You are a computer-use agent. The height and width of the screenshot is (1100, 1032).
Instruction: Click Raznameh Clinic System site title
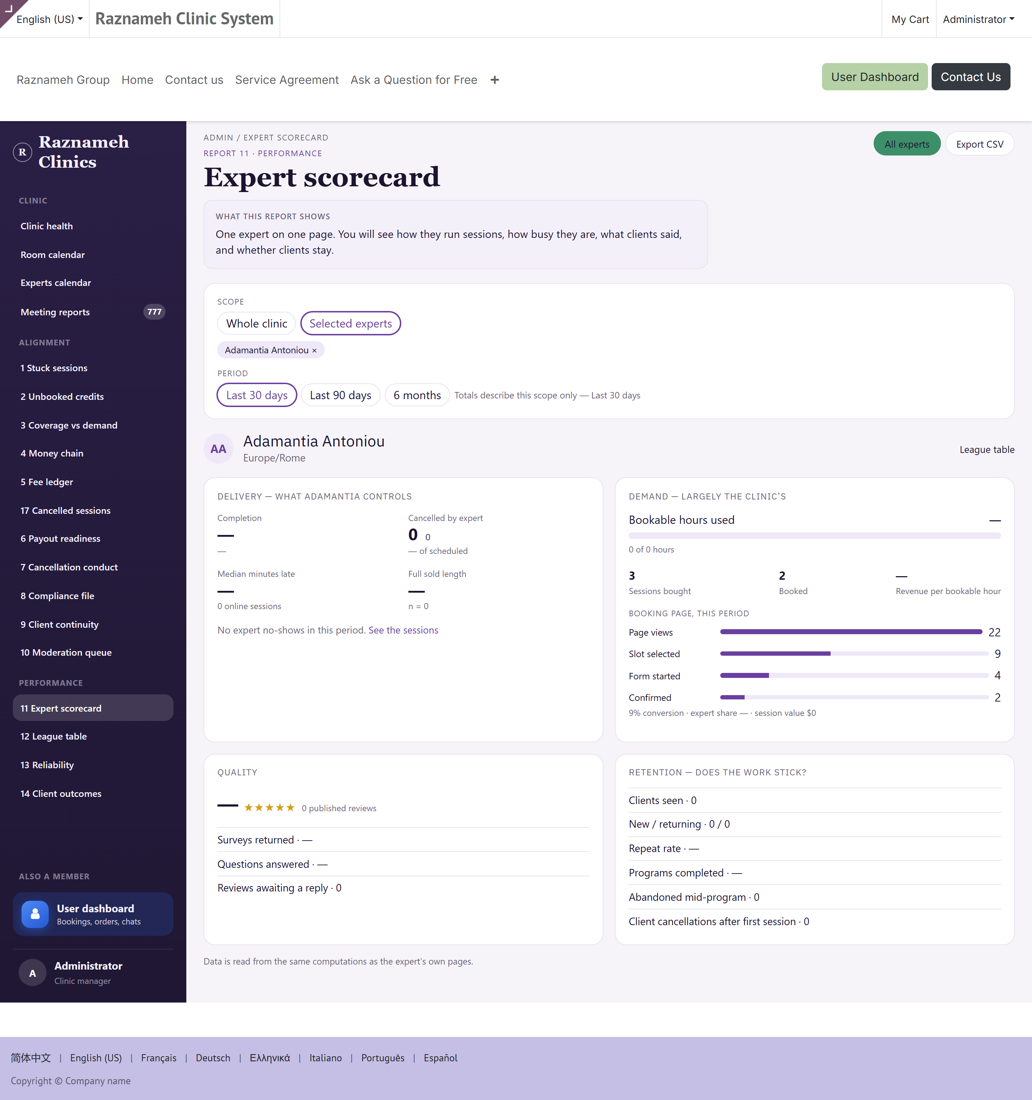tap(184, 19)
